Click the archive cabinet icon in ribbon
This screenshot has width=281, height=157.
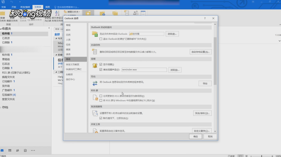[127, 13]
